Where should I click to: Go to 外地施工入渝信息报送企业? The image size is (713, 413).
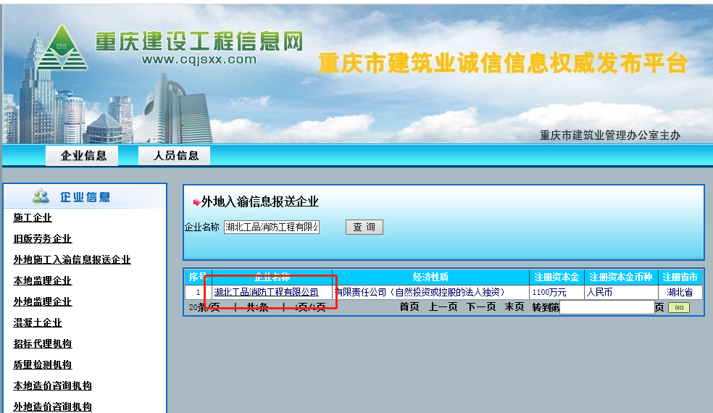coord(72,259)
